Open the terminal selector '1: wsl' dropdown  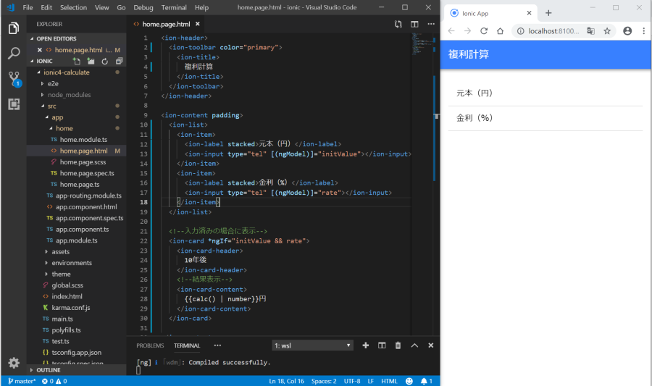click(x=313, y=345)
